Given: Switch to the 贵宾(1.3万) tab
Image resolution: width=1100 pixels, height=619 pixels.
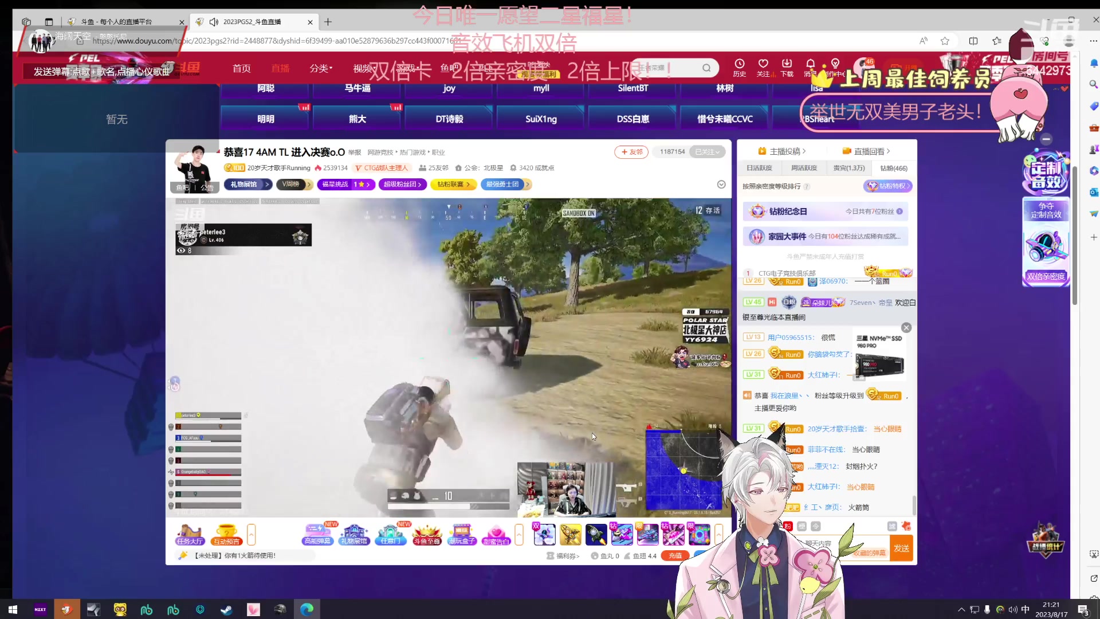Looking at the screenshot, I should coord(848,168).
